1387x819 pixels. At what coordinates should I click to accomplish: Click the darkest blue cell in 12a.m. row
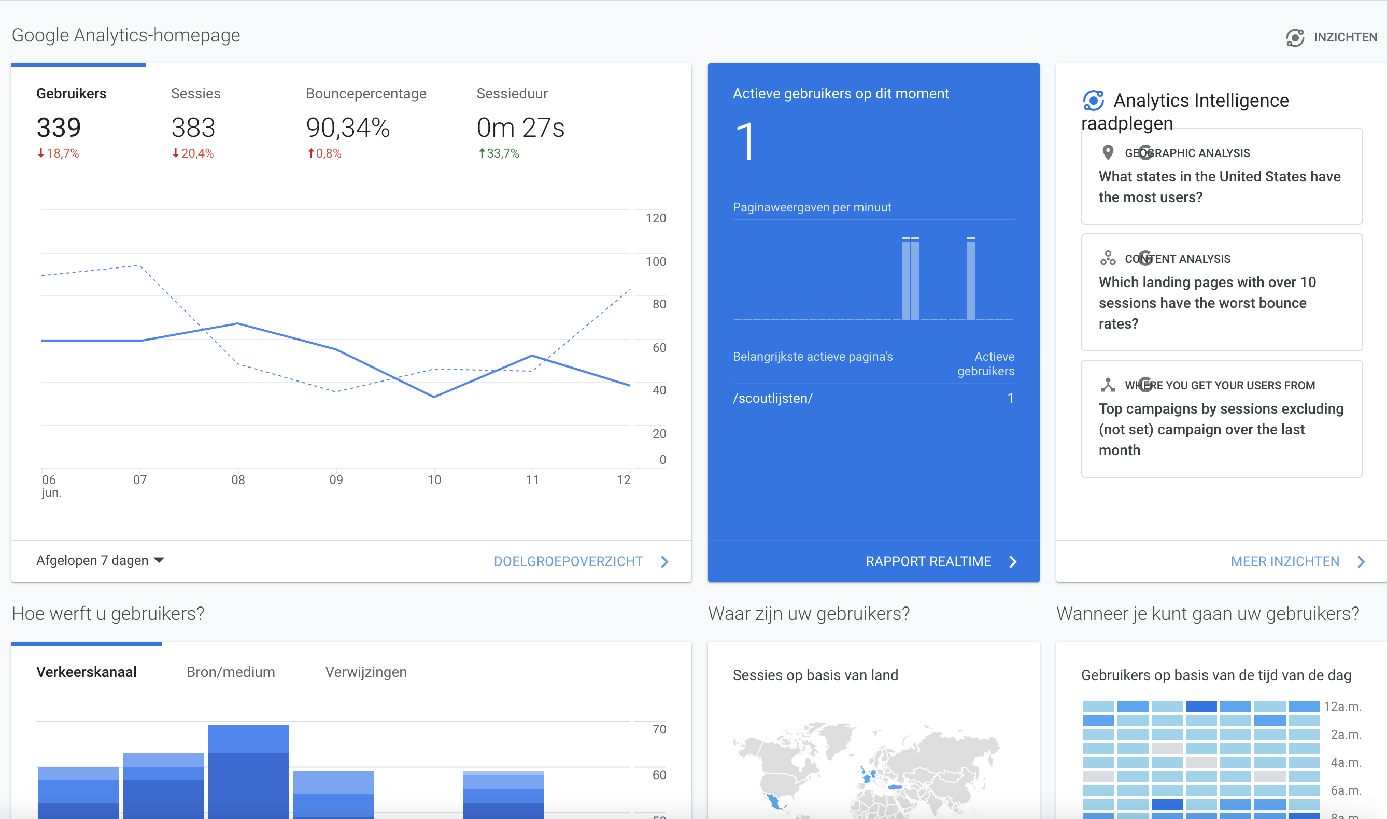[x=1201, y=707]
